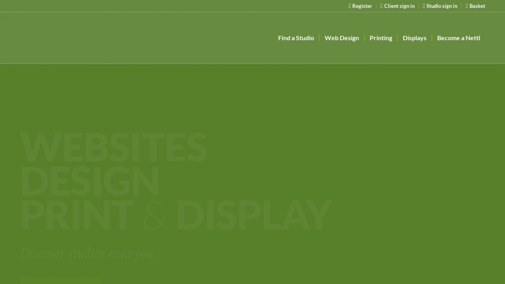Open the Basket icon in the top bar

(x=466, y=6)
